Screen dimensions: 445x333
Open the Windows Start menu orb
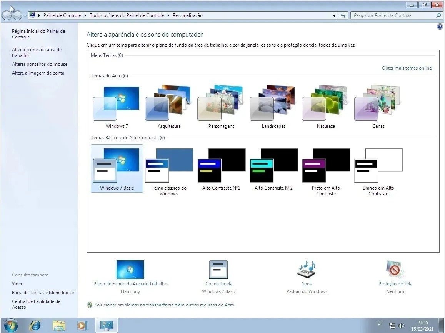coord(11,325)
